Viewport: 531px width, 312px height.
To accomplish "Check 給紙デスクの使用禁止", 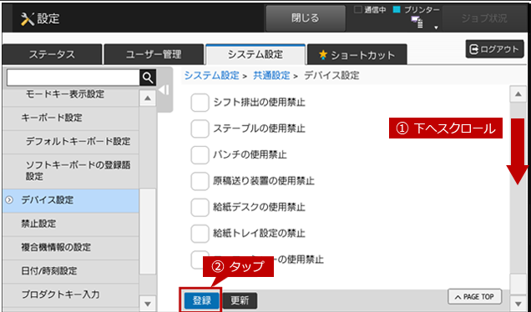I will (200, 207).
